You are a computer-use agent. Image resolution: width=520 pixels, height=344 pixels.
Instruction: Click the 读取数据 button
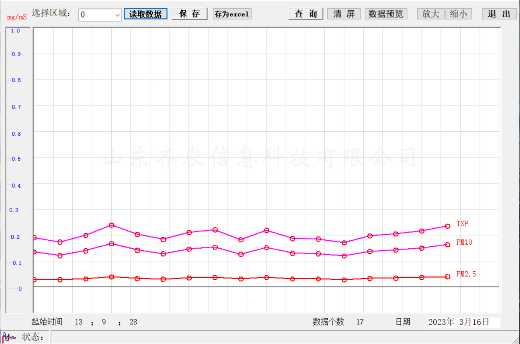tap(145, 14)
